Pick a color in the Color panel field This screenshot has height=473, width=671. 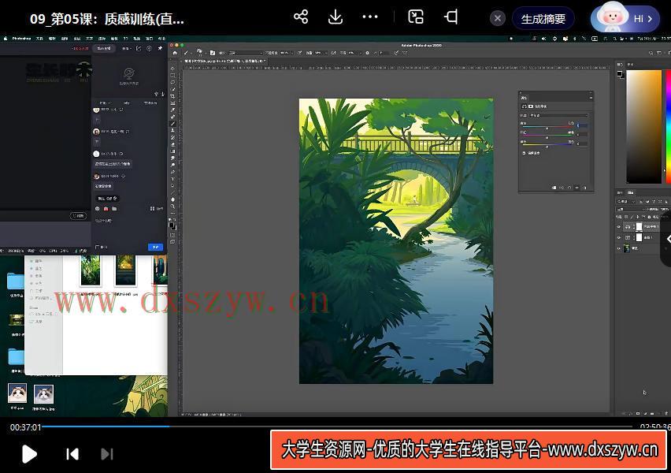[x=644, y=127]
